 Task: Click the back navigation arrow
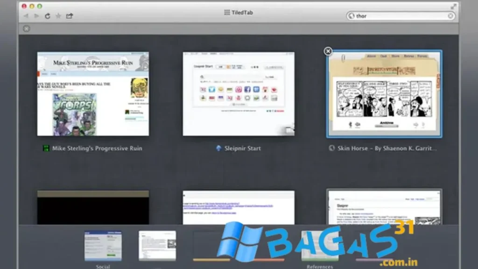(26, 16)
